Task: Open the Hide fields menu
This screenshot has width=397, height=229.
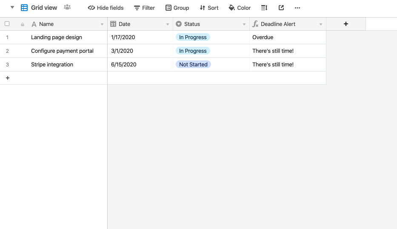Action: pos(106,8)
